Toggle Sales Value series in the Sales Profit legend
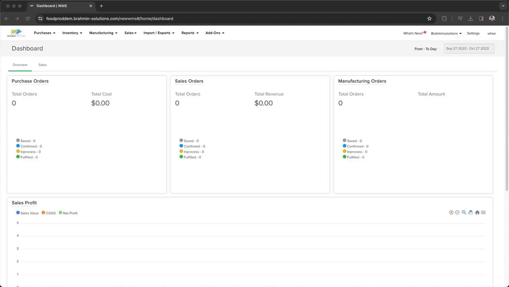 (x=27, y=213)
